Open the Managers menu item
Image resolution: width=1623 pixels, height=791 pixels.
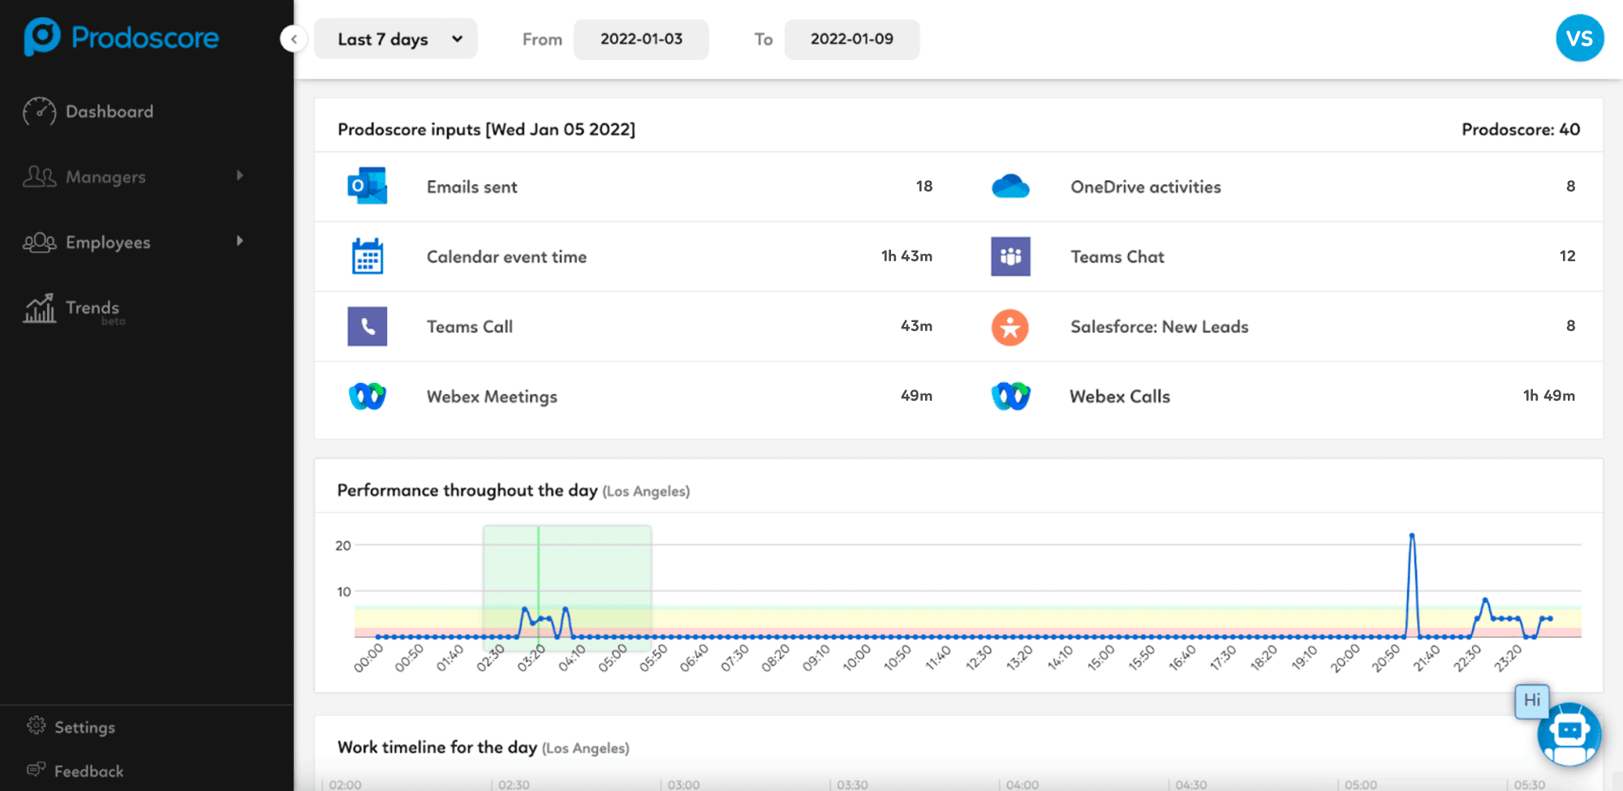click(x=105, y=177)
